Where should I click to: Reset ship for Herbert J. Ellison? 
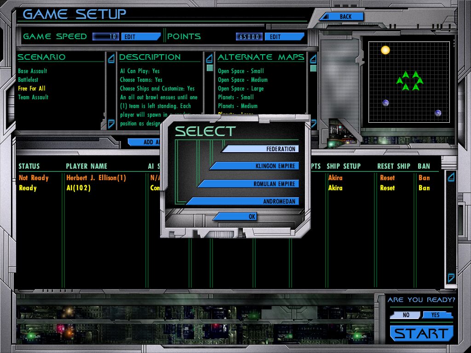click(387, 178)
